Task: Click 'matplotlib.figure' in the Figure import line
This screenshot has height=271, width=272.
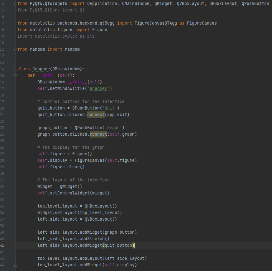Action: tap(51, 30)
